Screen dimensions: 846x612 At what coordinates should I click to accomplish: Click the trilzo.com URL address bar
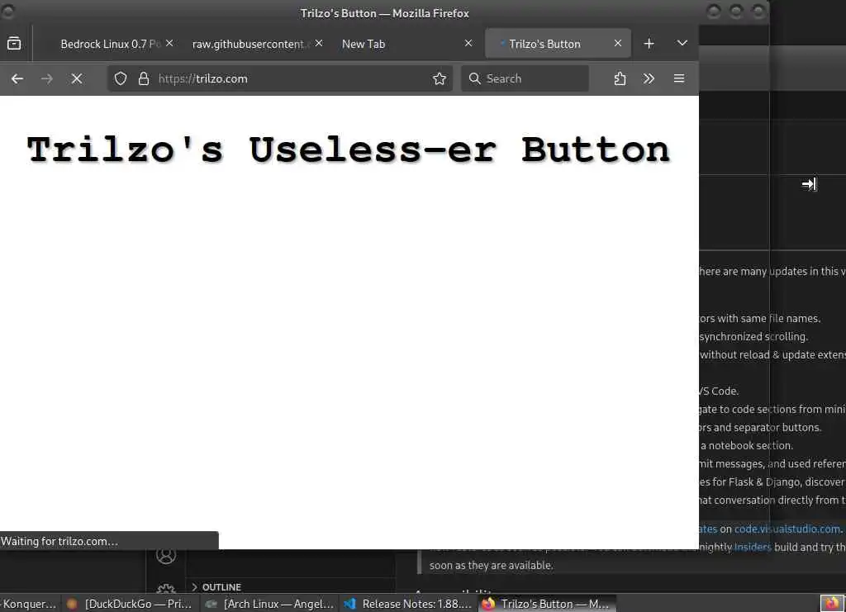279,78
